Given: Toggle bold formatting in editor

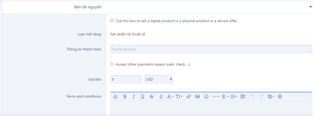Looking at the screenshot, I should pyautogui.click(x=125, y=96).
